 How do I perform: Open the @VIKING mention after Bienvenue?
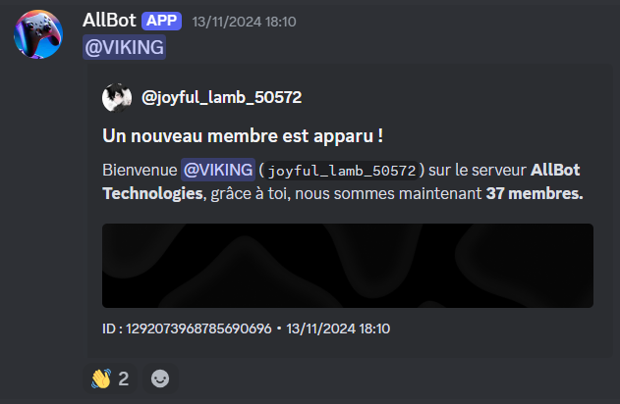(218, 170)
